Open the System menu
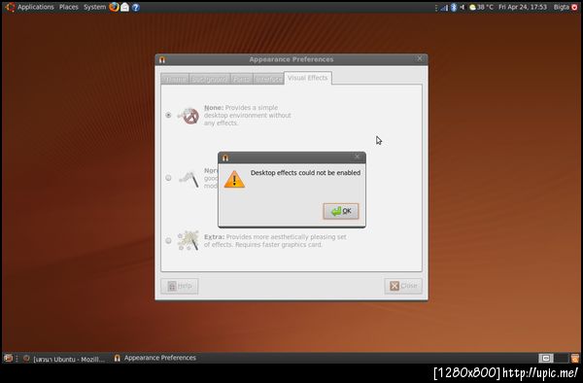Image resolution: width=583 pixels, height=383 pixels. tap(94, 7)
